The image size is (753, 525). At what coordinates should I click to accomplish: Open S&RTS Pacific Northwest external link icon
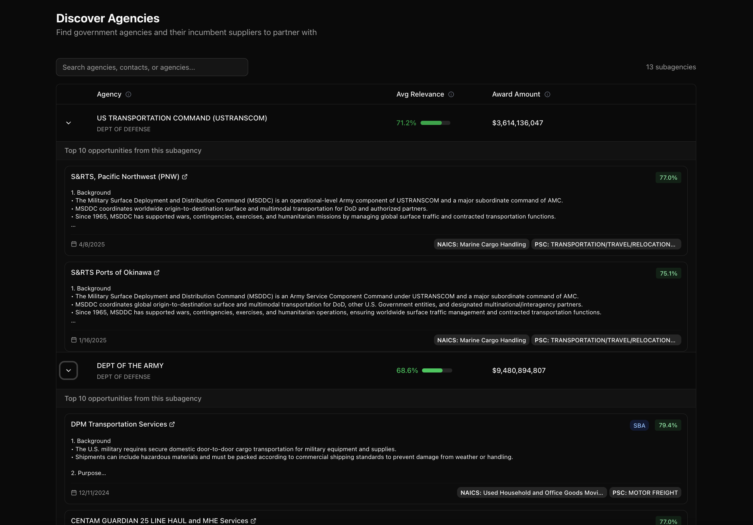click(x=185, y=177)
